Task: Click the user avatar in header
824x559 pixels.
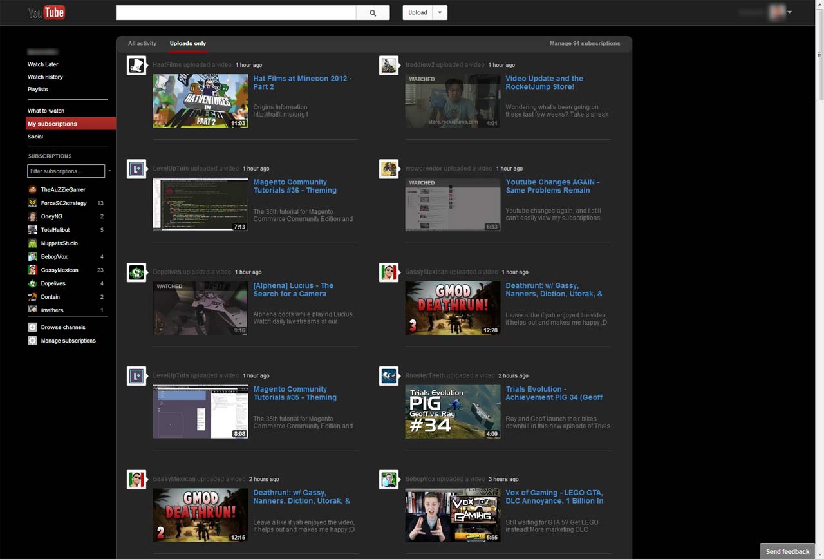Action: click(778, 12)
